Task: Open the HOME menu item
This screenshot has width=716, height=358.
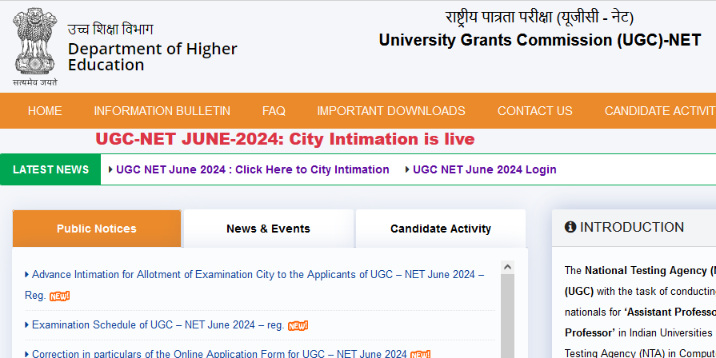Action: 45,111
